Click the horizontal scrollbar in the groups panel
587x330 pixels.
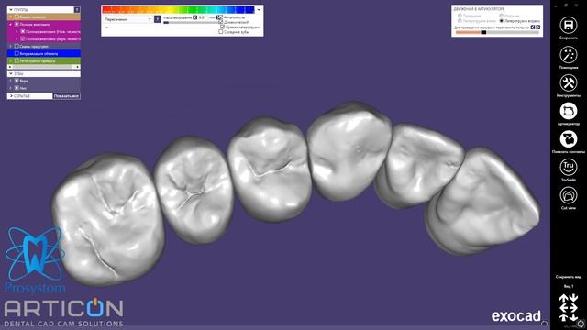(x=44, y=67)
